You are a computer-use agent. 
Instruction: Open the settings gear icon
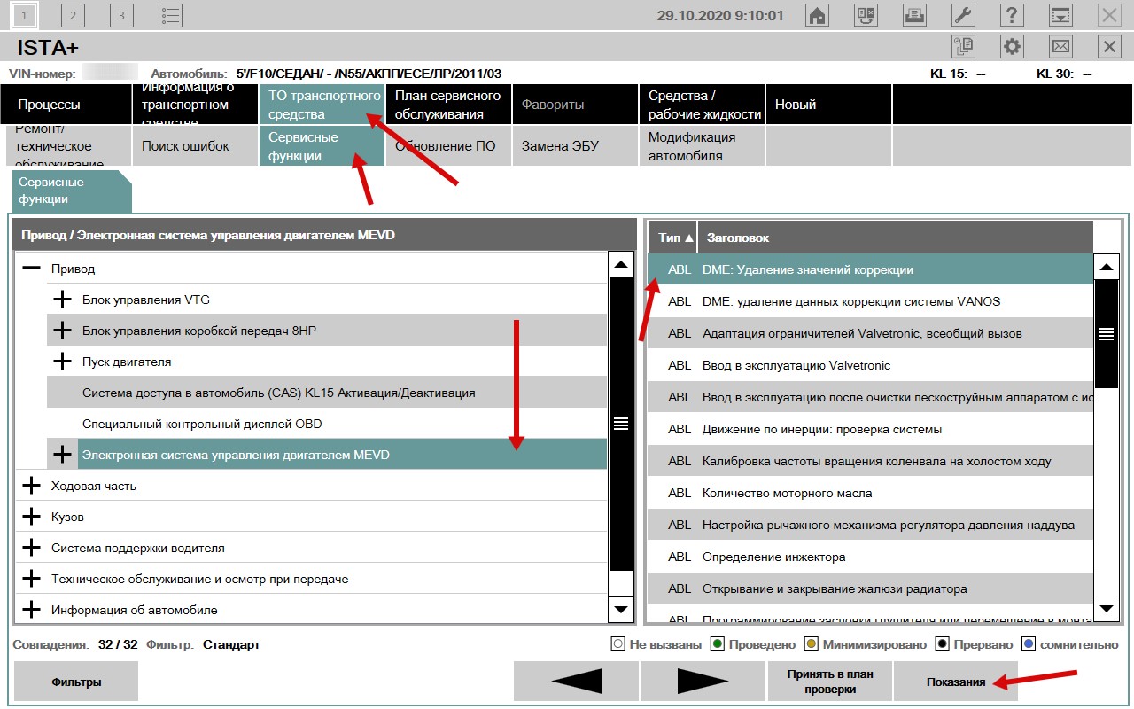(1012, 46)
